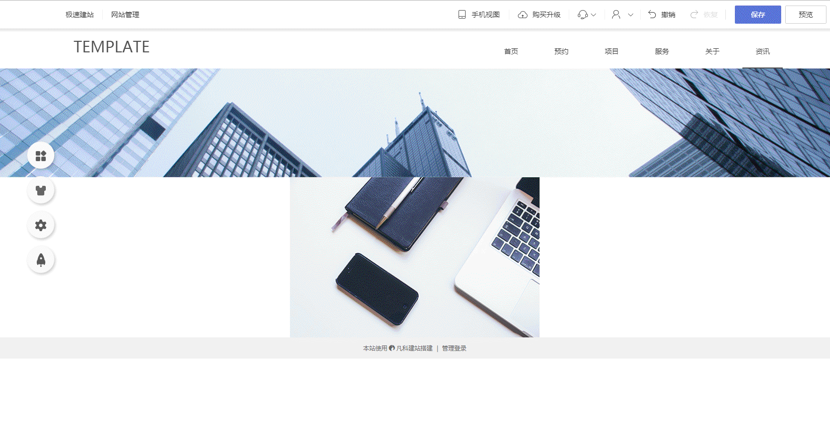Go to 预约 nav item
The height and width of the screenshot is (423, 830).
tap(561, 51)
